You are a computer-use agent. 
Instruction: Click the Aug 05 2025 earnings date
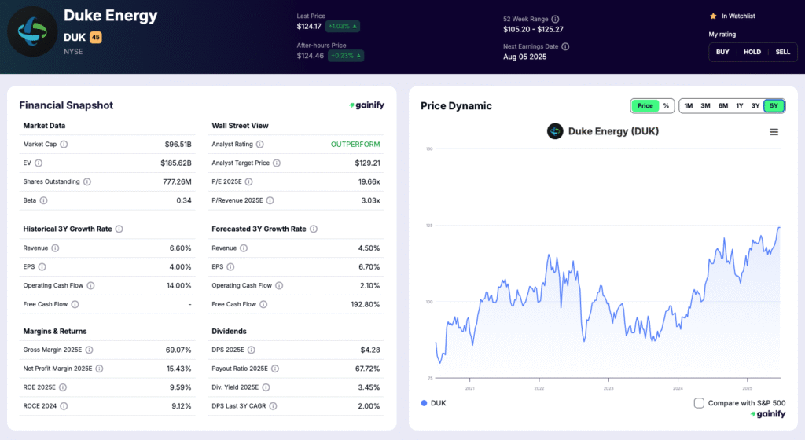[x=524, y=57]
